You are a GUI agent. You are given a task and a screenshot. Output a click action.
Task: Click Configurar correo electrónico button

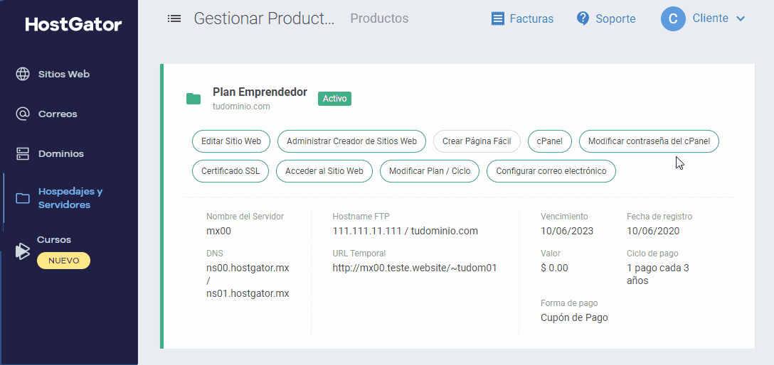(551, 171)
